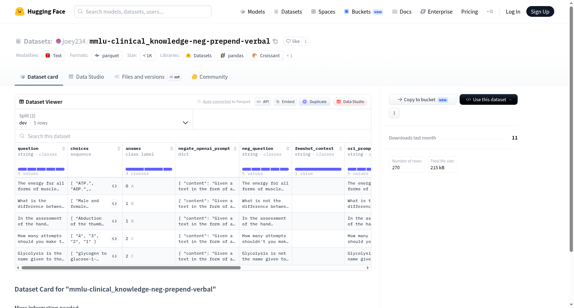574x308 pixels.
Task: Sort by the question column
Action: click(x=63, y=148)
